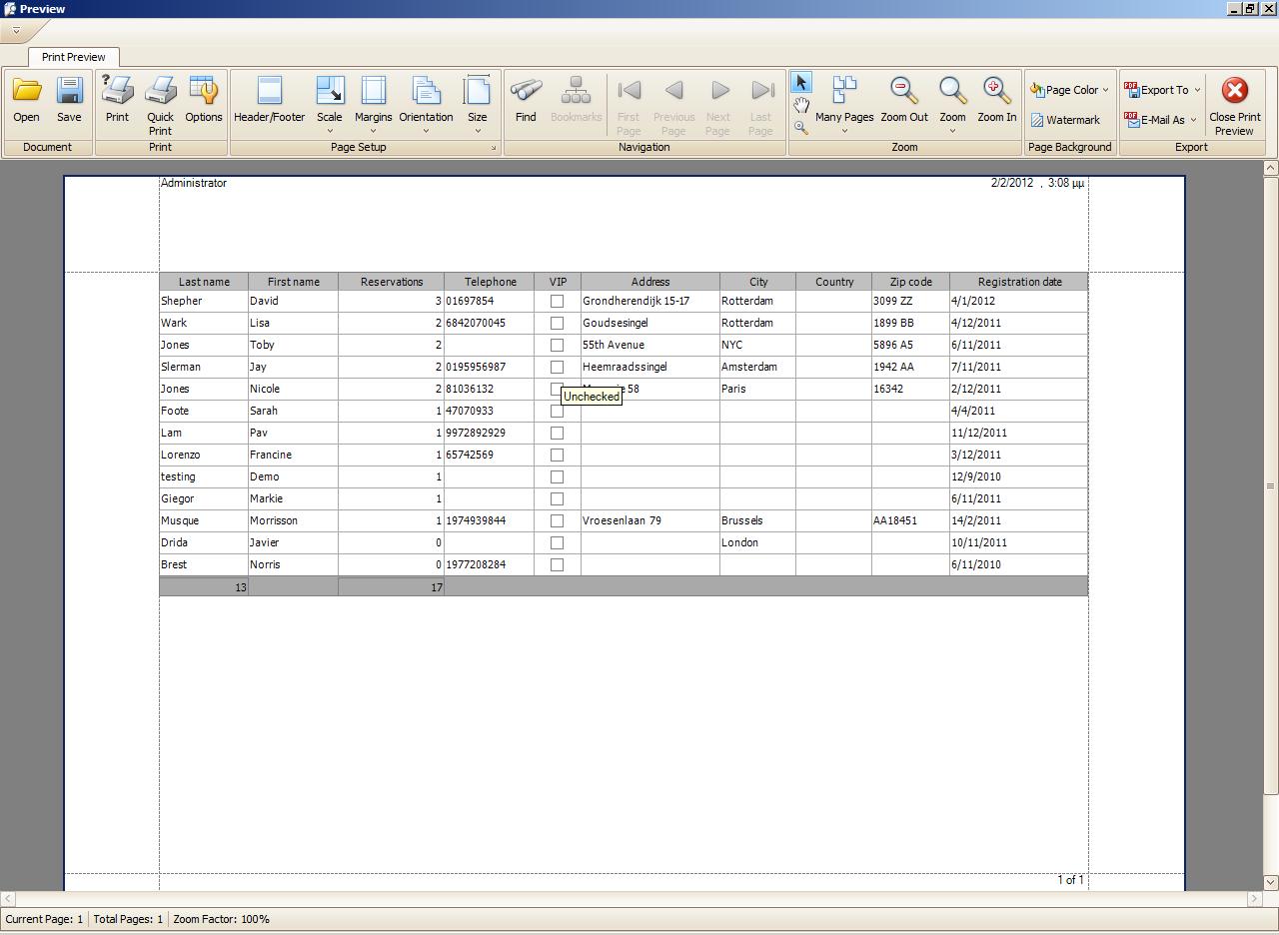Open the Margins dropdown arrow
Screen dimensions: 1279x935
(x=373, y=131)
